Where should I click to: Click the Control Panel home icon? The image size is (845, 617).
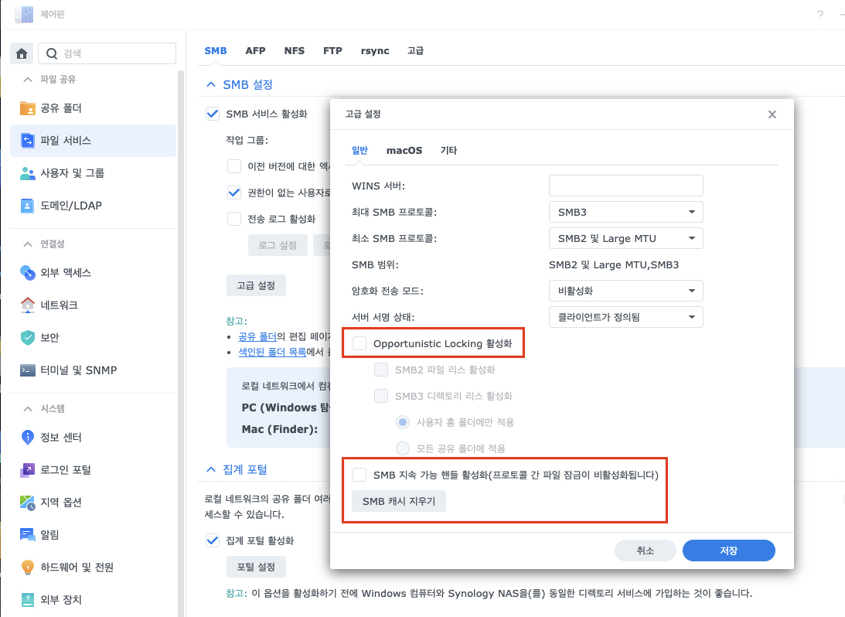(x=22, y=53)
